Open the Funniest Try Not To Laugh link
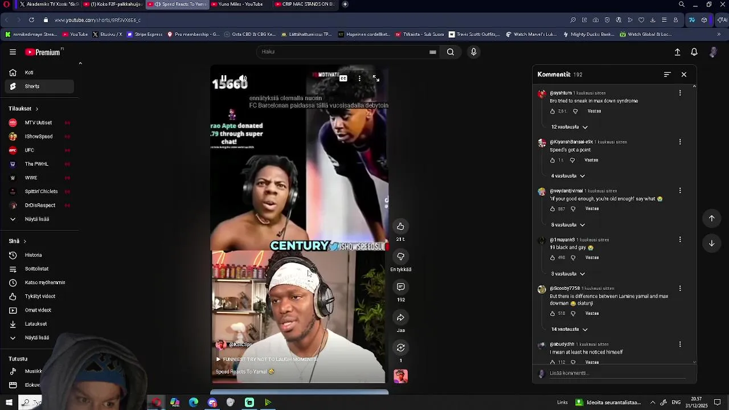Viewport: 729px width, 410px height. pos(267,359)
